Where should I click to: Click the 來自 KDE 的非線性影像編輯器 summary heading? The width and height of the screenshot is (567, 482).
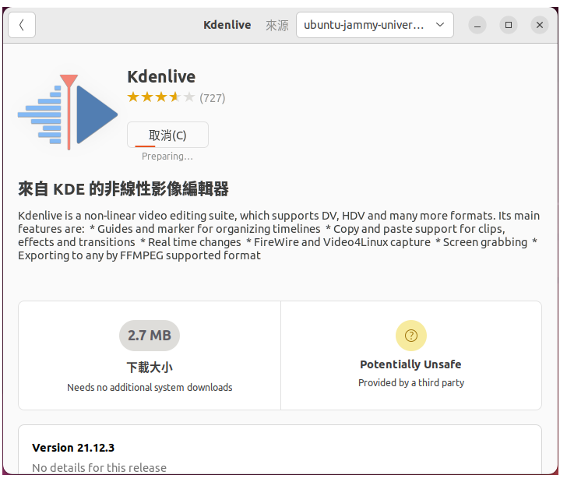click(123, 188)
